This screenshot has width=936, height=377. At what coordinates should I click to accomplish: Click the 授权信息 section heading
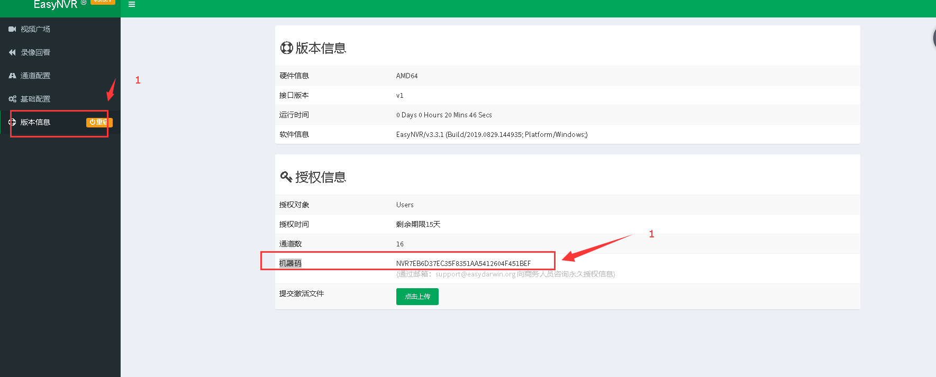(x=321, y=177)
